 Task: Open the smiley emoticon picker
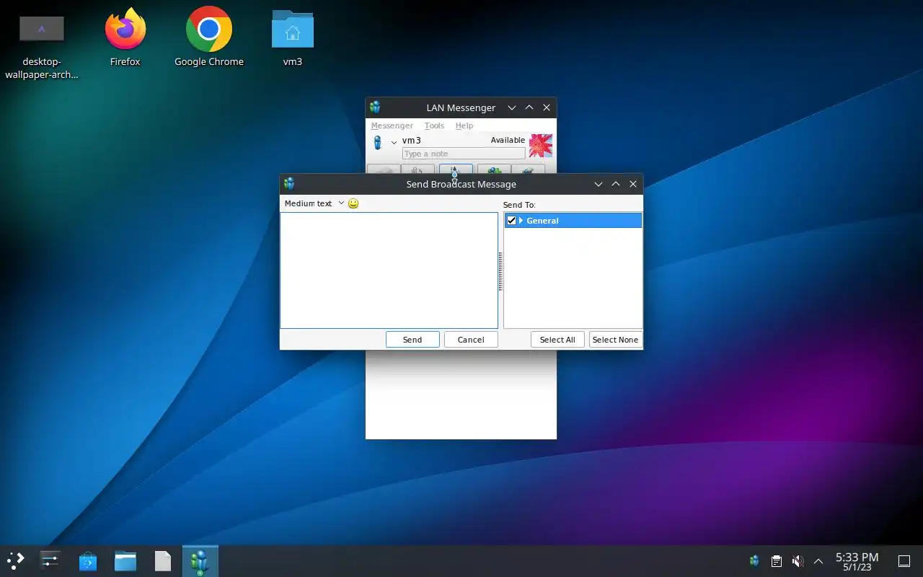353,203
